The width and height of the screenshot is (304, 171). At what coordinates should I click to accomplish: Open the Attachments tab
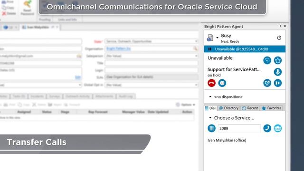[x=104, y=96]
